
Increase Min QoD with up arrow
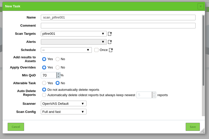click(58, 74)
